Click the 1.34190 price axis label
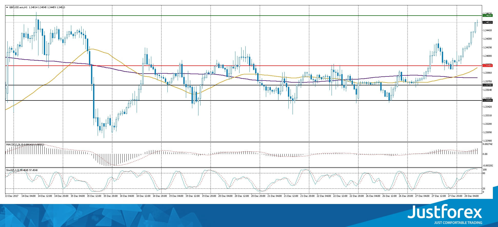 pyautogui.click(x=487, y=48)
